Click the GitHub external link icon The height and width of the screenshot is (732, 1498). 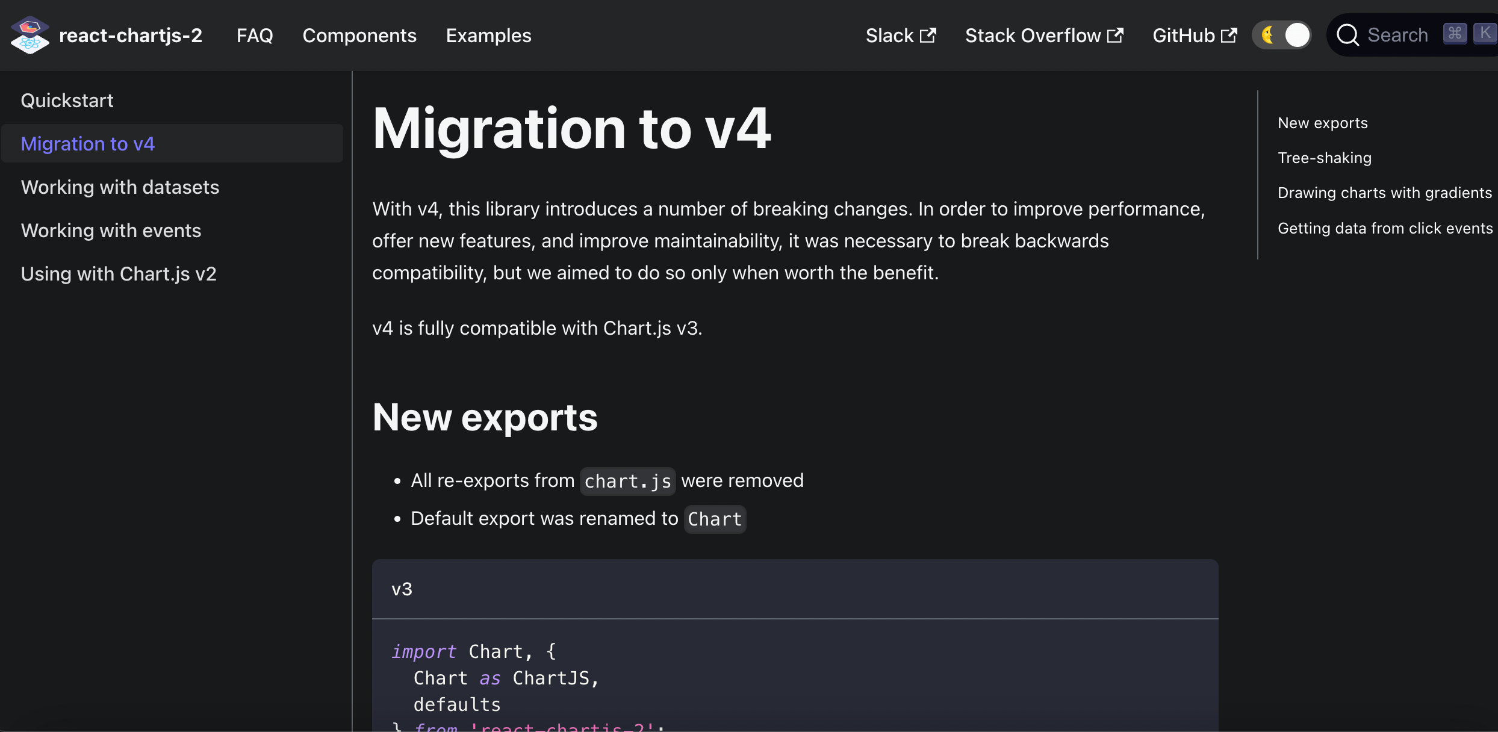[1229, 36]
